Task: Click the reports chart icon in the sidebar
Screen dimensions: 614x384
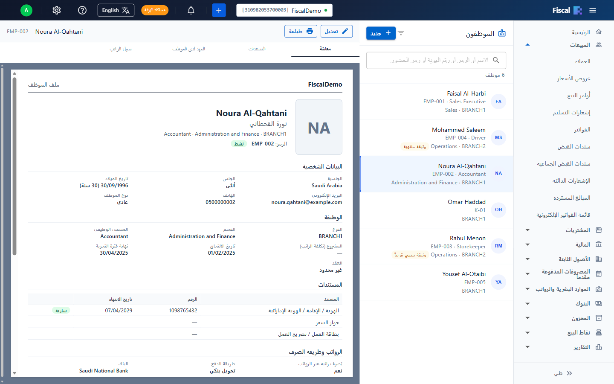Action: [x=599, y=347]
